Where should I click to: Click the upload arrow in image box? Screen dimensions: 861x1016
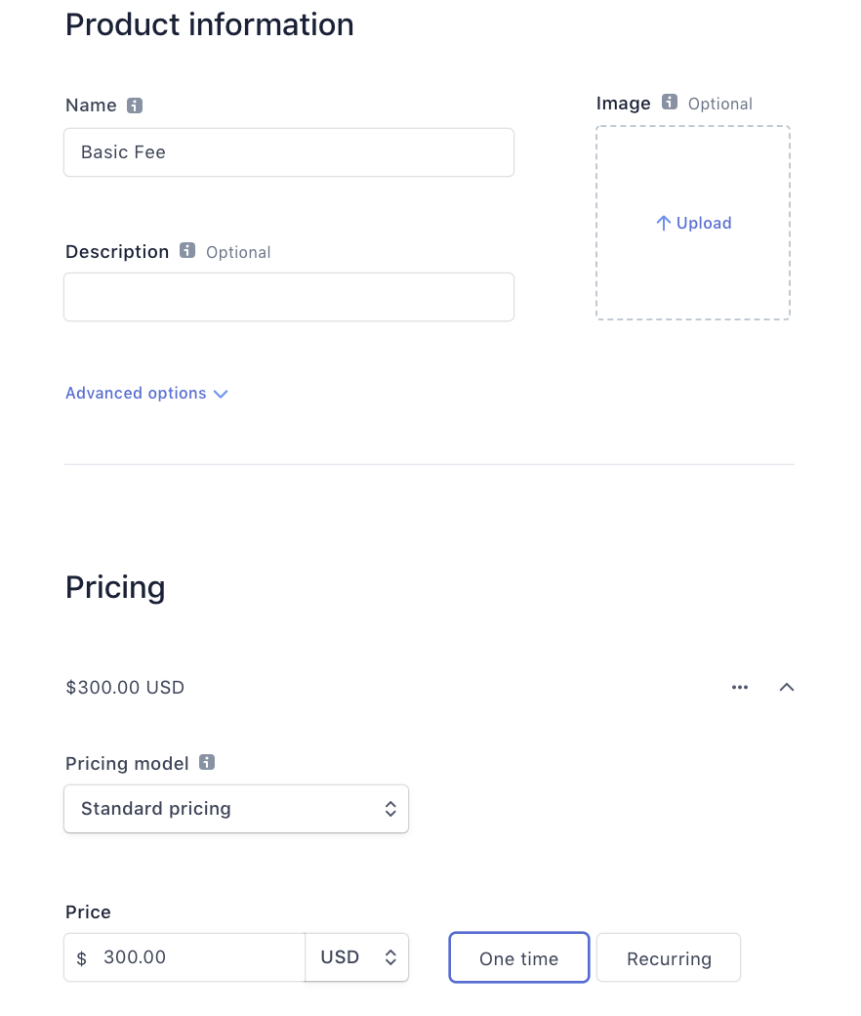(663, 224)
